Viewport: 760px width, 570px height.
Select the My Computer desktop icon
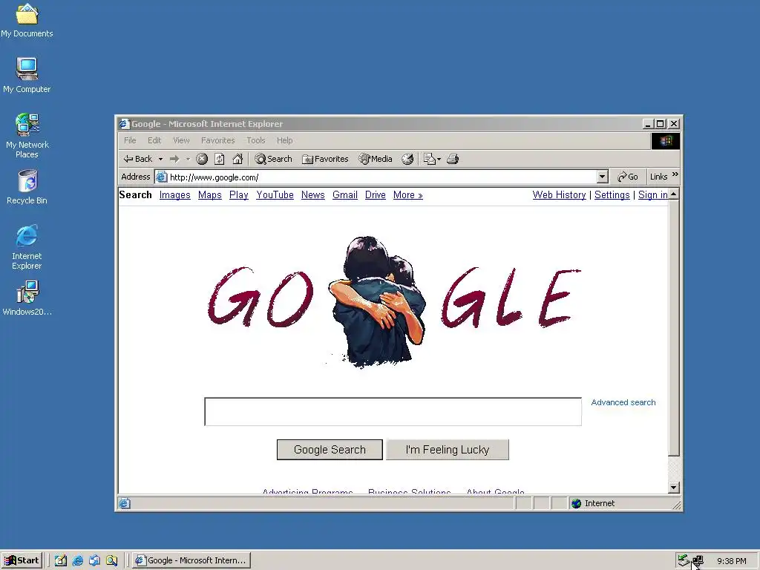(x=27, y=75)
